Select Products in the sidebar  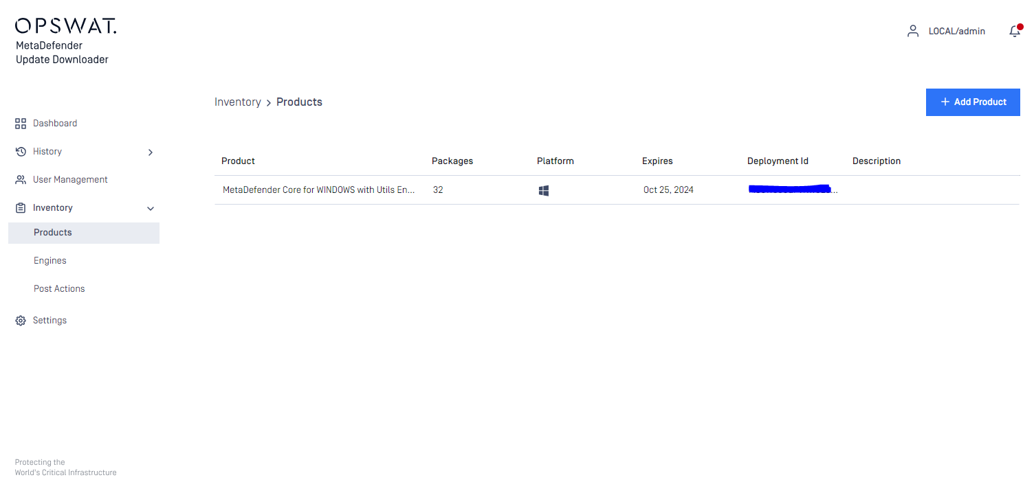click(x=84, y=233)
